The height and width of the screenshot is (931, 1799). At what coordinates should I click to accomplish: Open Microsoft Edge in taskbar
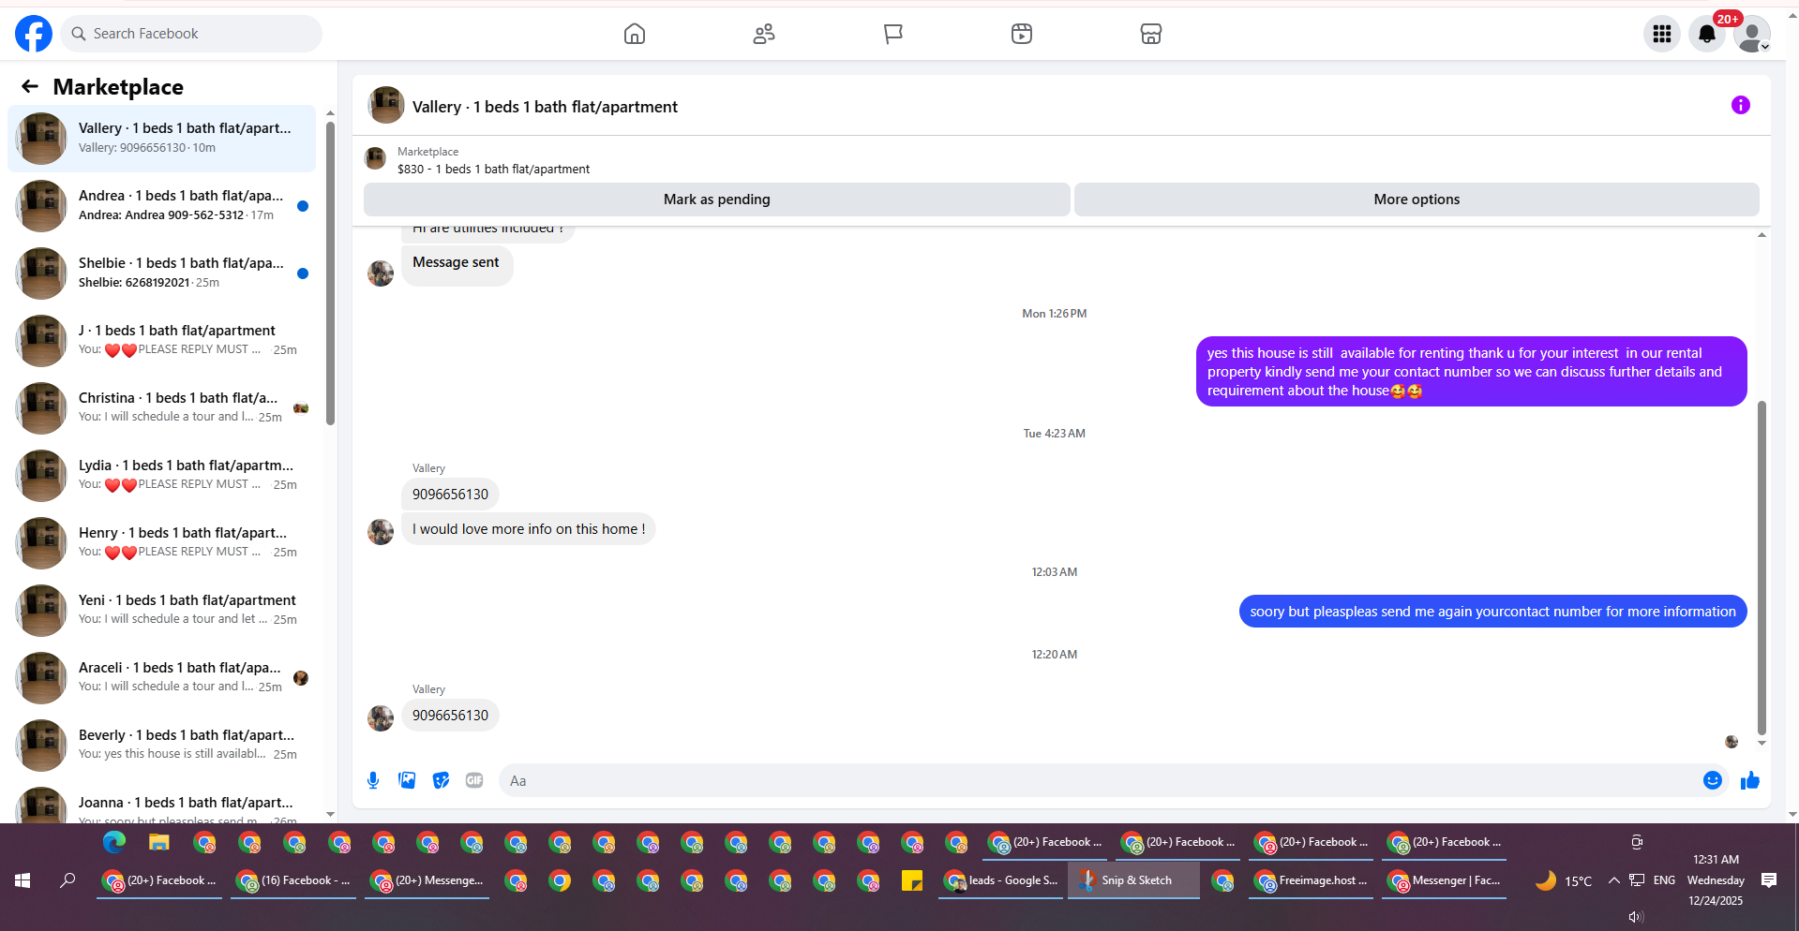coord(113,842)
